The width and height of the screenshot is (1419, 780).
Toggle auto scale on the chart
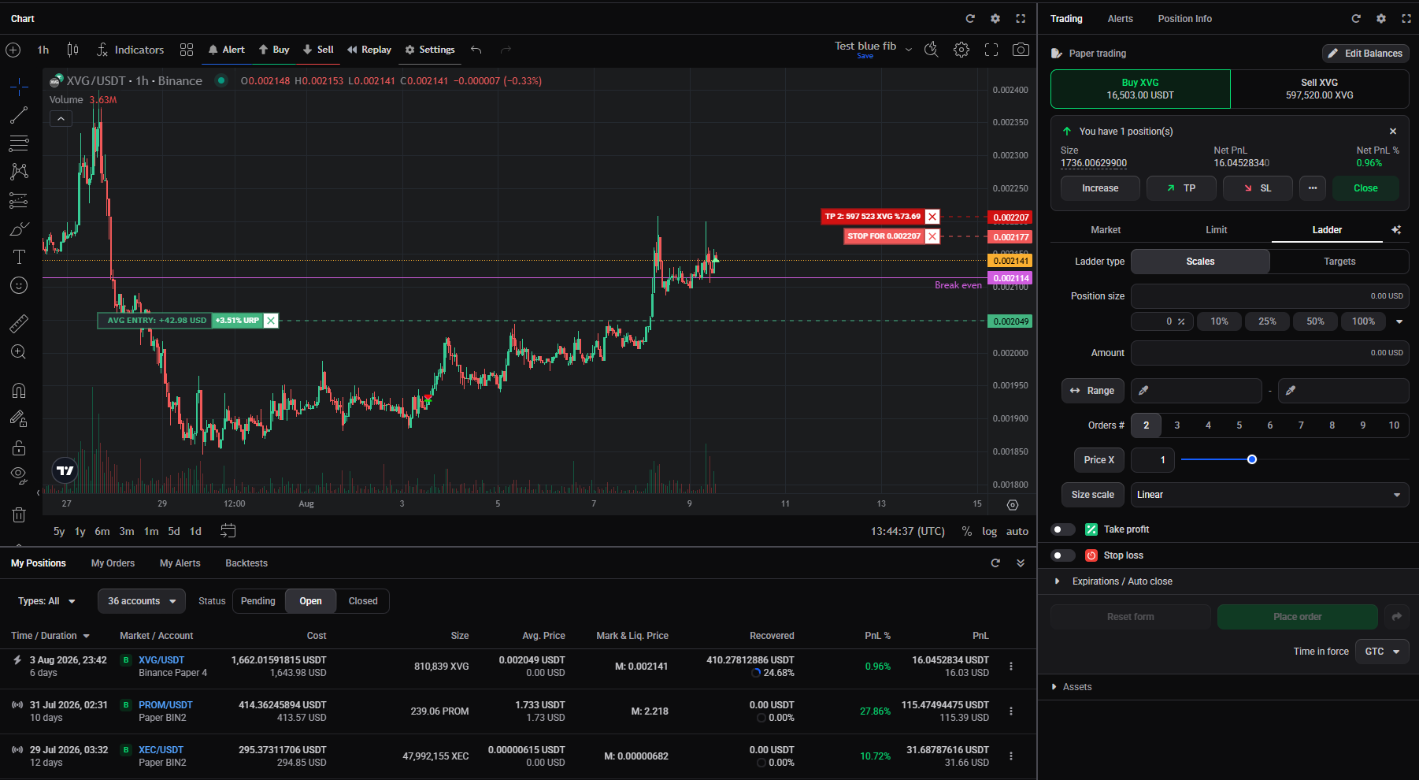tap(1017, 531)
